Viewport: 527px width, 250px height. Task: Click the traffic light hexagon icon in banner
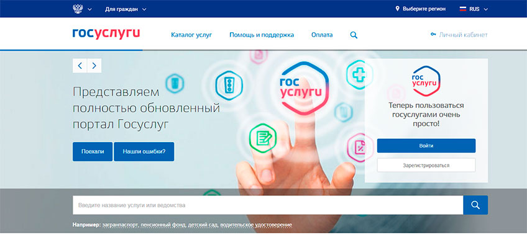pos(229,86)
